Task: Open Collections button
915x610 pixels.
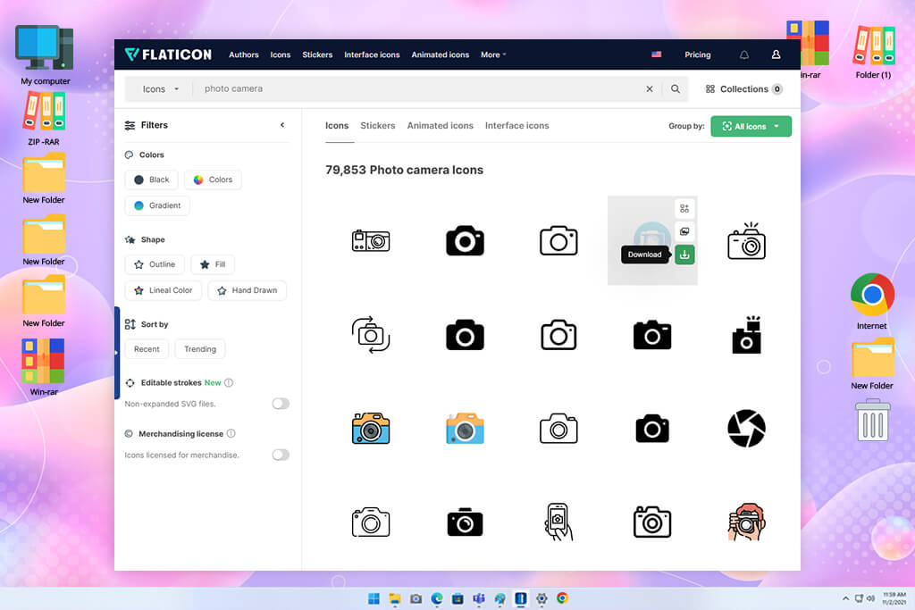Action: pos(744,89)
